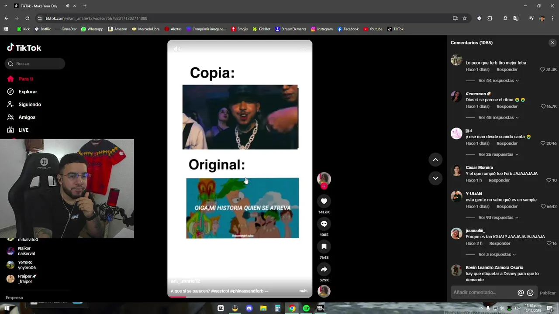Like Y-ULiAN's comment with 6642 likes
The height and width of the screenshot is (314, 559).
coord(543,206)
